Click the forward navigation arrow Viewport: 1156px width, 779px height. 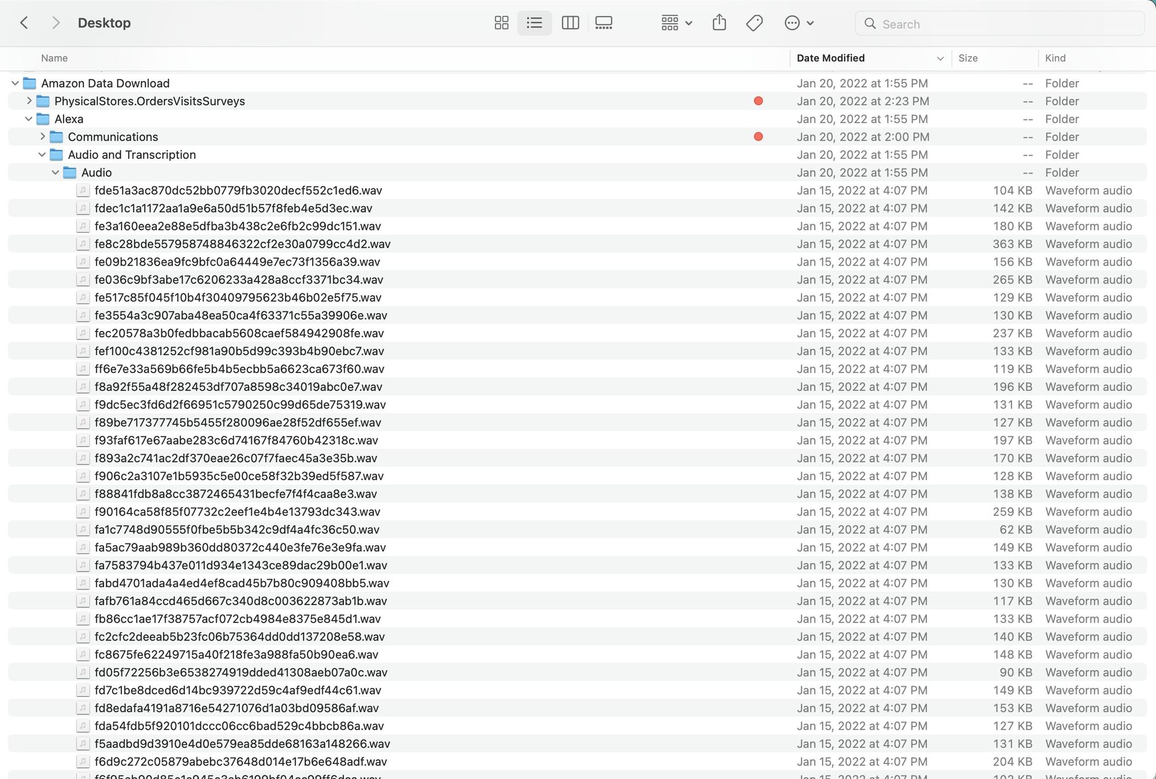pyautogui.click(x=55, y=23)
